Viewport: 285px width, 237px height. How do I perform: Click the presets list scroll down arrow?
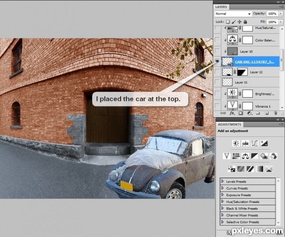tap(278, 223)
